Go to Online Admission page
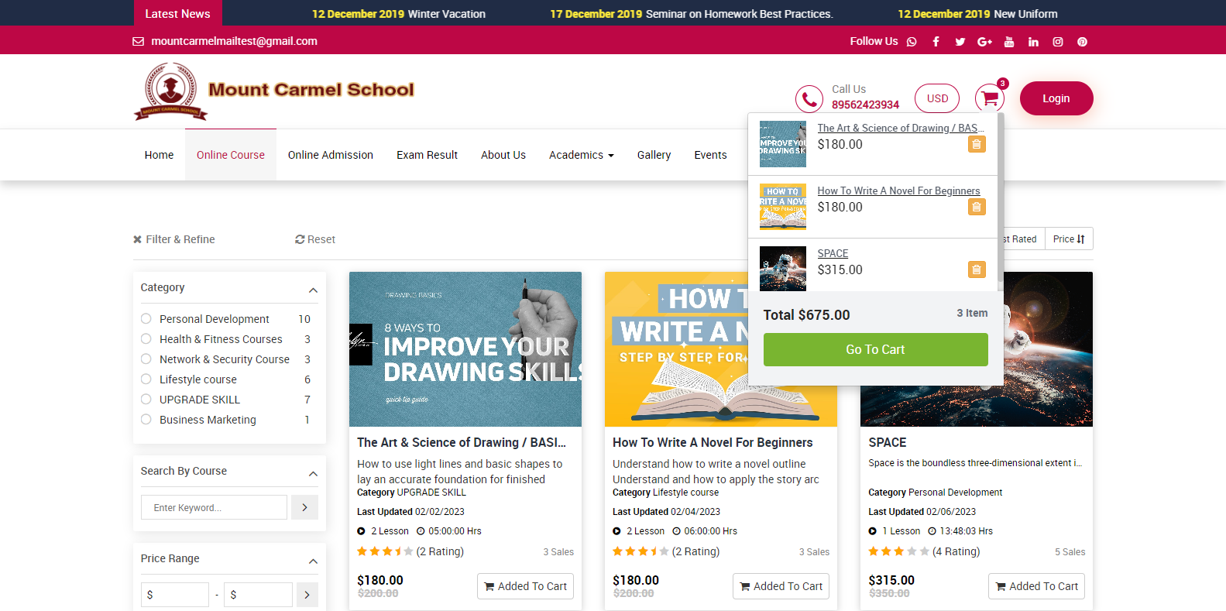 pos(330,155)
